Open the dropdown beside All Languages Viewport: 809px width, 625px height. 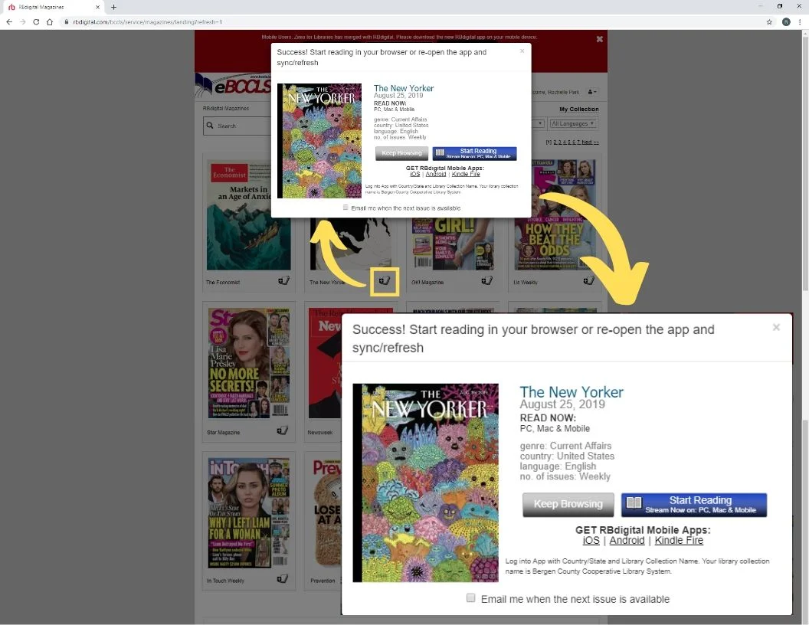pos(538,124)
